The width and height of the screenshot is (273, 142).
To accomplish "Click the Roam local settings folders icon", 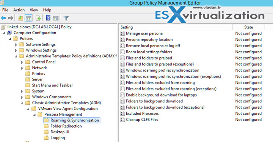I will 122,52.
